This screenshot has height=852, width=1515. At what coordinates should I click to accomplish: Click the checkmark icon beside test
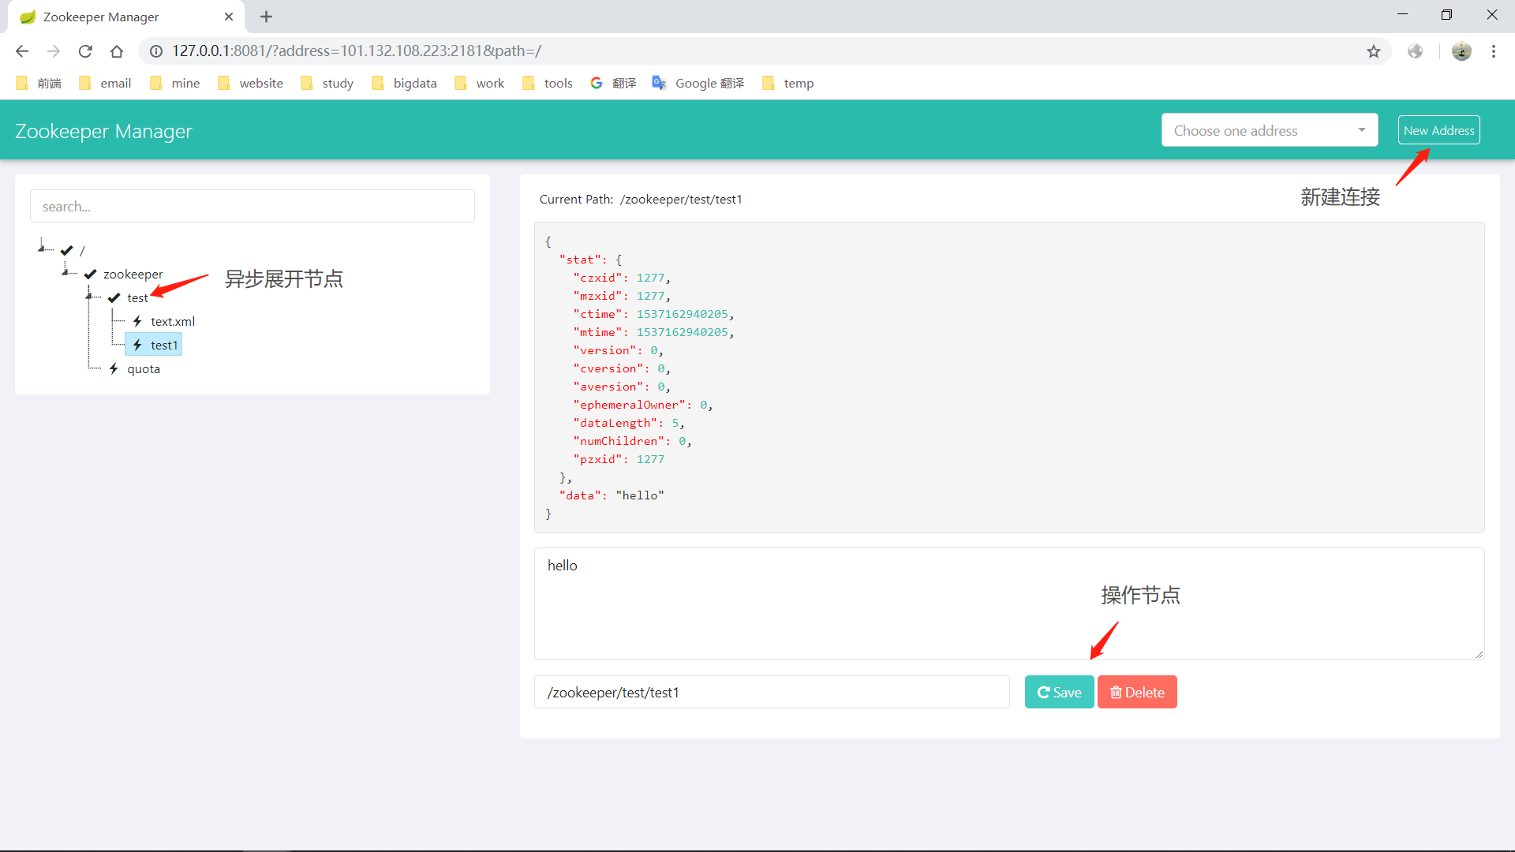point(114,298)
